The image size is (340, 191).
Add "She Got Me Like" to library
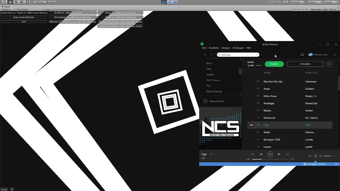click(258, 81)
